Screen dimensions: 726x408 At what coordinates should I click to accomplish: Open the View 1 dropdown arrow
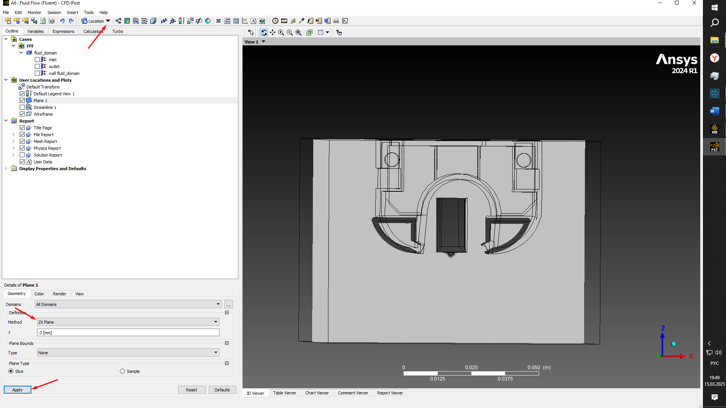263,42
